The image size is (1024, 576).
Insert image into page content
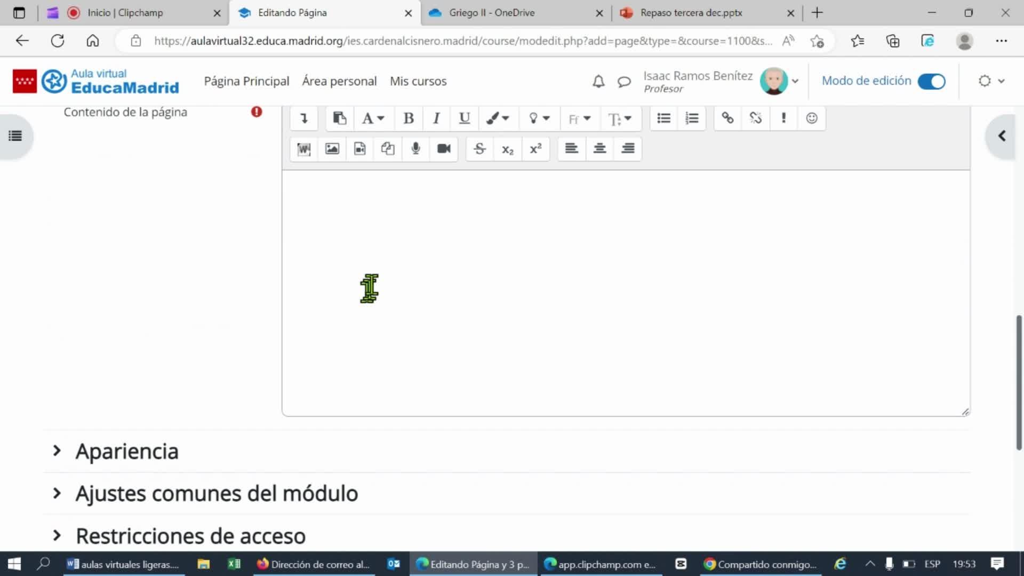coord(332,149)
